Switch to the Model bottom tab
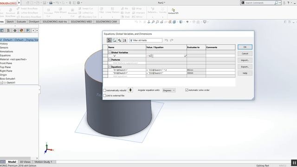Screen dimensions: 297x167 (x=12, y=162)
